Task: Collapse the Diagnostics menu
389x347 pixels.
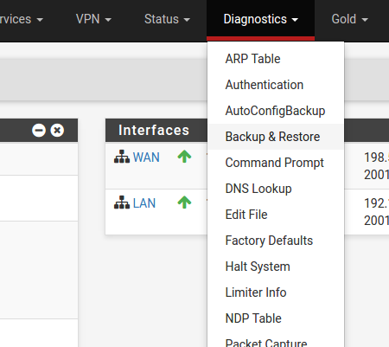Action: [x=260, y=19]
